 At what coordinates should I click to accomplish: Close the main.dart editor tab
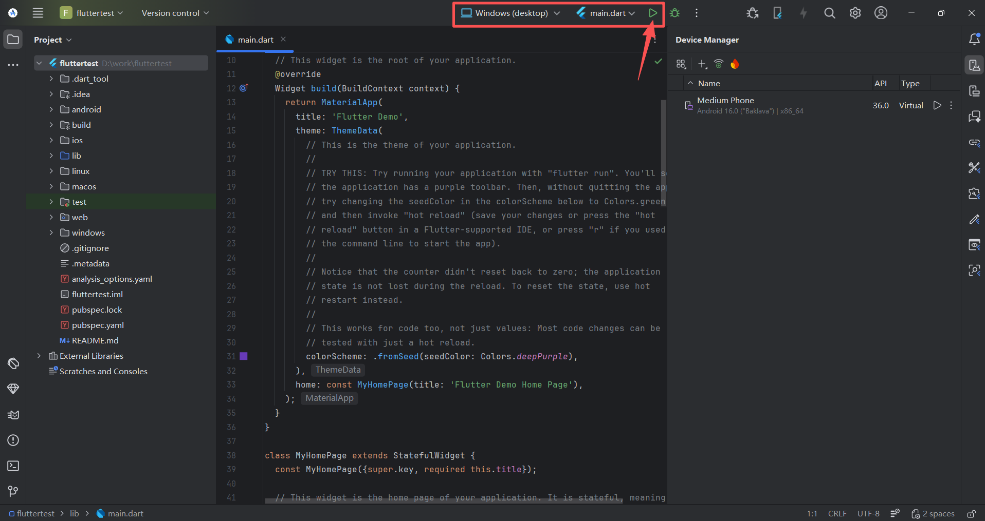click(283, 39)
